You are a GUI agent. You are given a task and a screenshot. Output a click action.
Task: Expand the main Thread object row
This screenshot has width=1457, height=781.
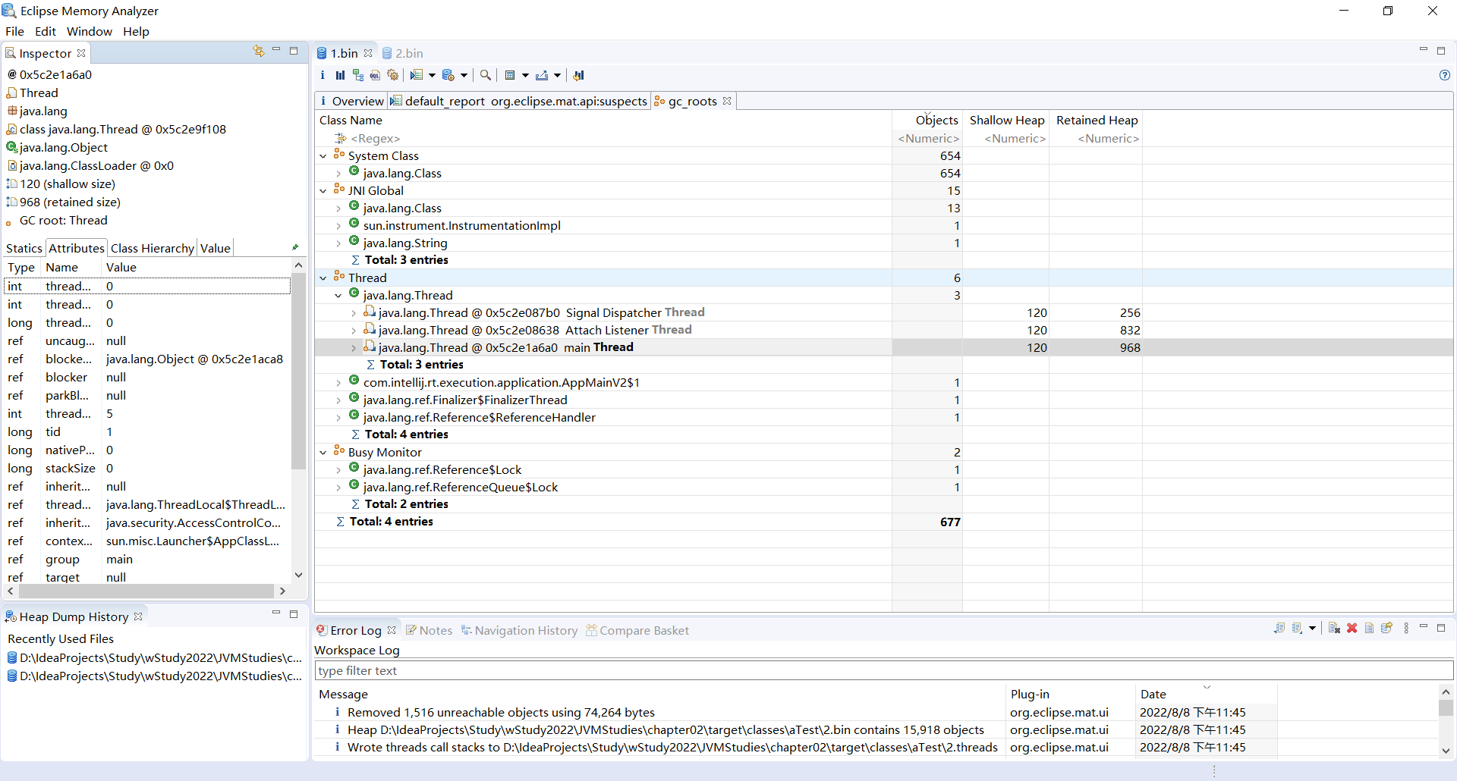(354, 348)
